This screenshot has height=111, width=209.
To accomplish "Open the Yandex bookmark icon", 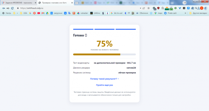I will 34,13.
